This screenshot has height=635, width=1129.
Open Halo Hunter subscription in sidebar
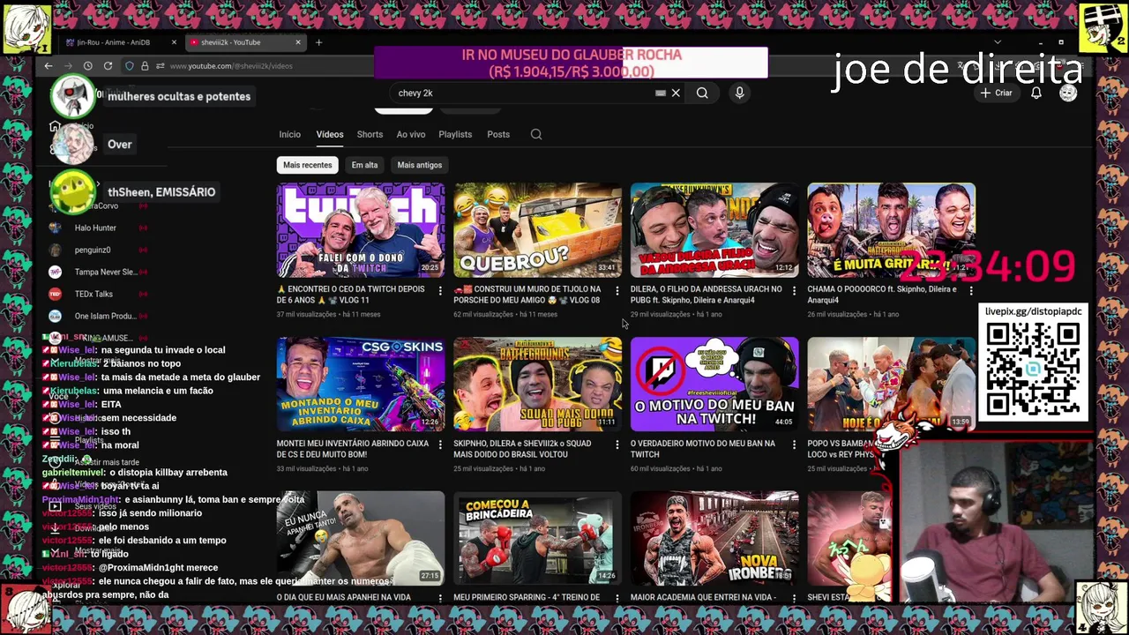(x=95, y=228)
